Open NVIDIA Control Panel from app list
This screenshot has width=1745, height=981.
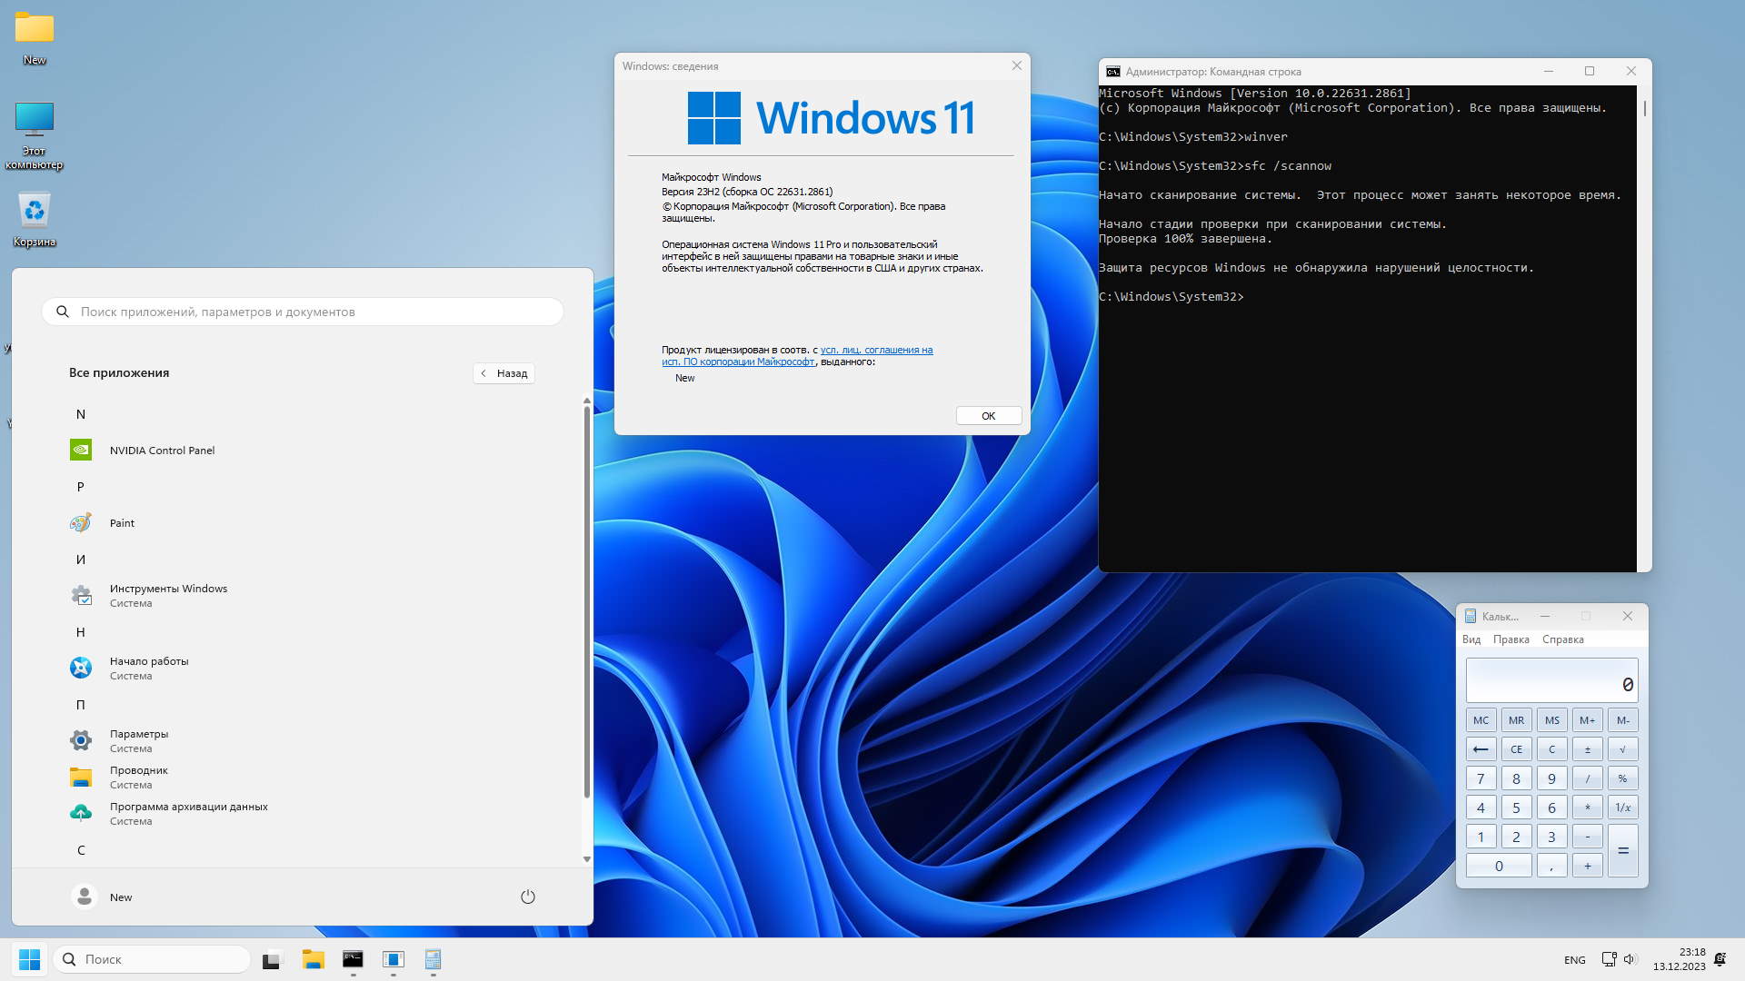tap(162, 451)
